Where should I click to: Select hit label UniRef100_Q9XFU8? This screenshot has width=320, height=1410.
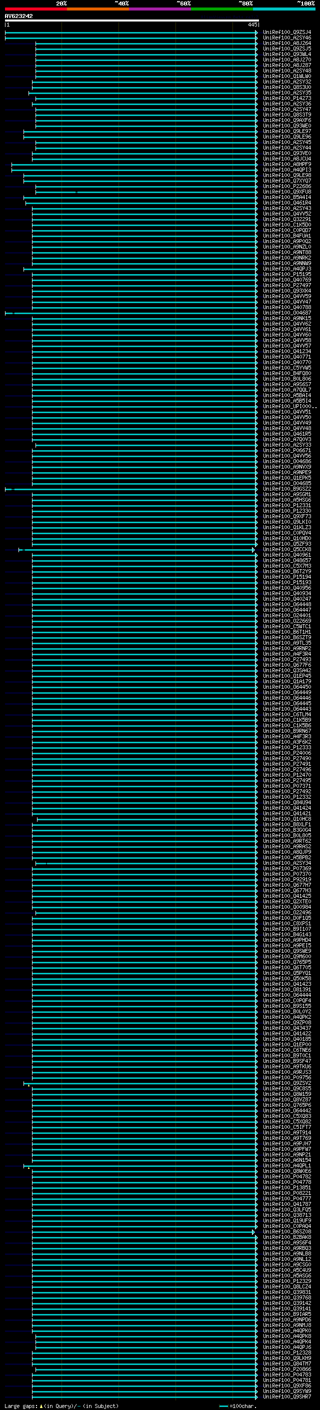tap(287, 192)
